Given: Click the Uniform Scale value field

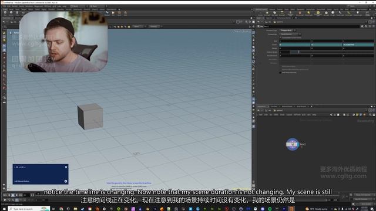Looking at the screenshot, I should pyautogui.click(x=284, y=52).
